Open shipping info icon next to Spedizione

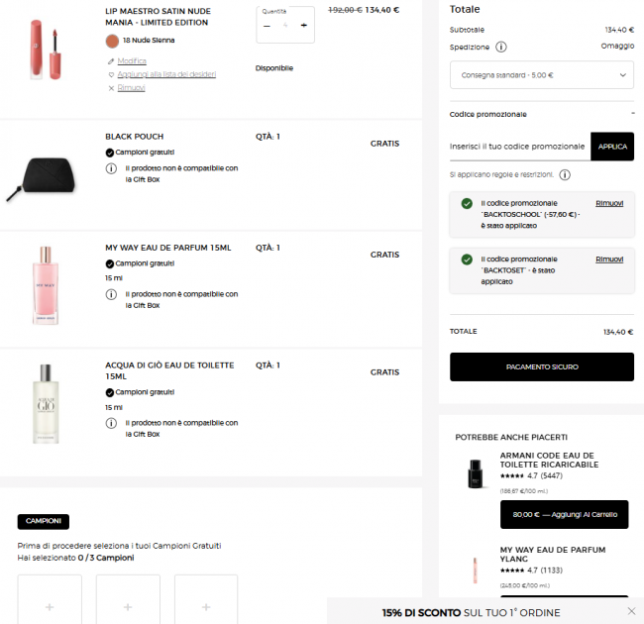tap(500, 47)
